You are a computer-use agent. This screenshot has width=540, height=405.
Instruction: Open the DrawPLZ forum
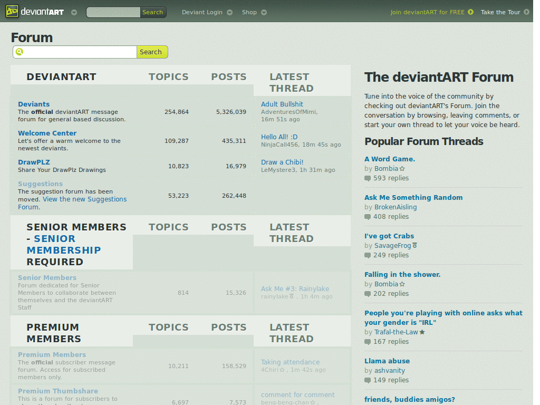(x=34, y=162)
